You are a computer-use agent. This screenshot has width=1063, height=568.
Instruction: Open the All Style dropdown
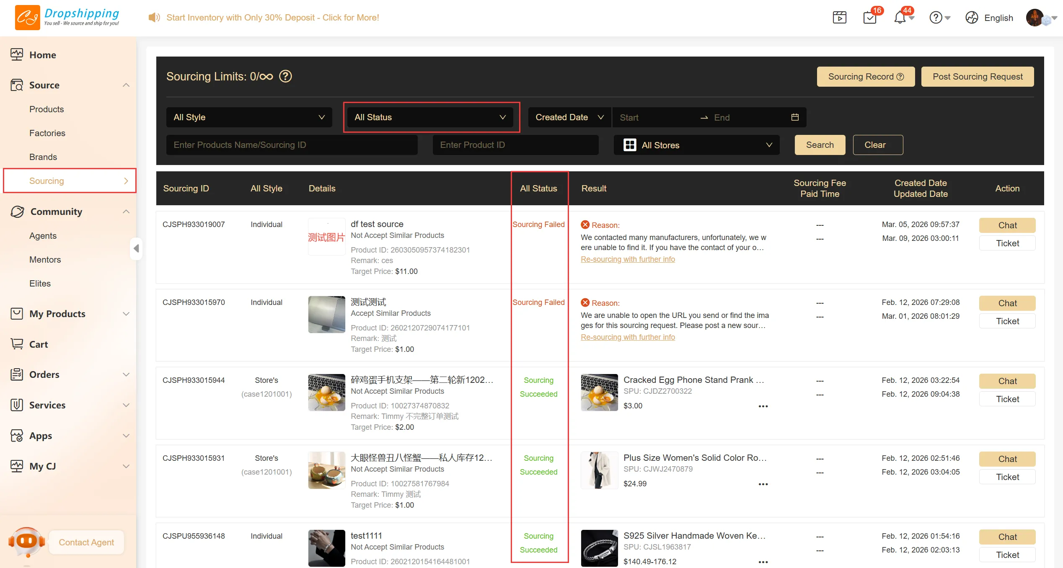point(249,117)
